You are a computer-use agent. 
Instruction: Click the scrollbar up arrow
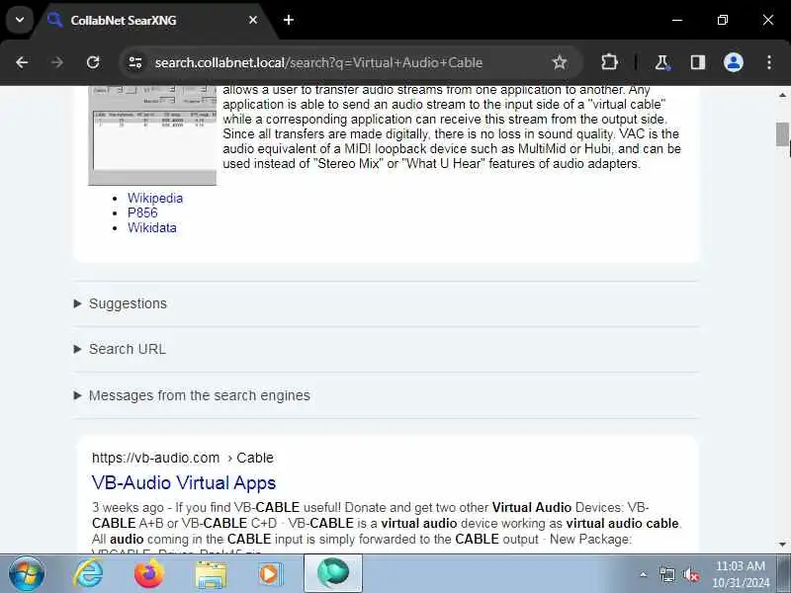(782, 95)
